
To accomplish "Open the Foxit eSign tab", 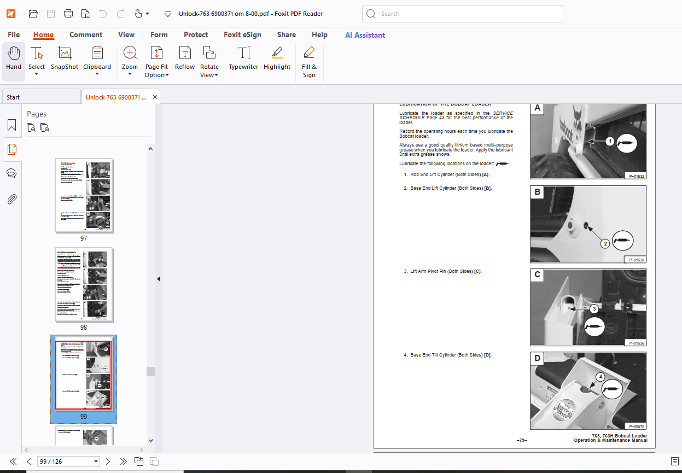I will (x=242, y=34).
